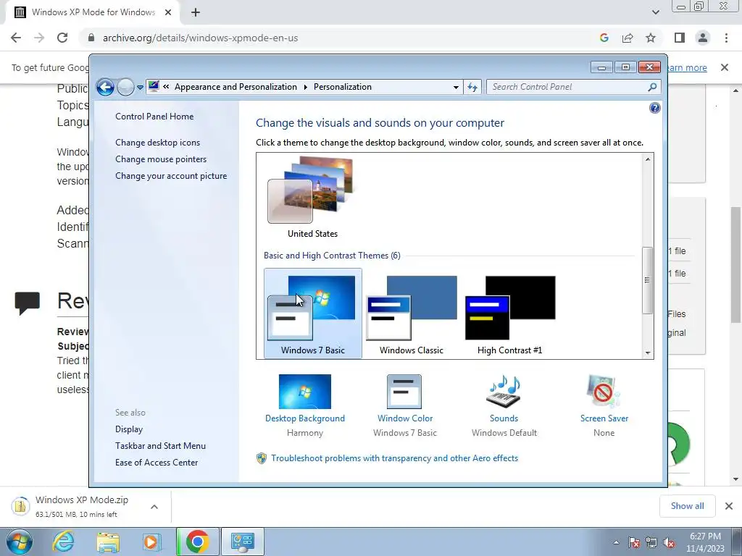Click Chrome back navigation arrow
This screenshot has width=742, height=556.
point(16,38)
